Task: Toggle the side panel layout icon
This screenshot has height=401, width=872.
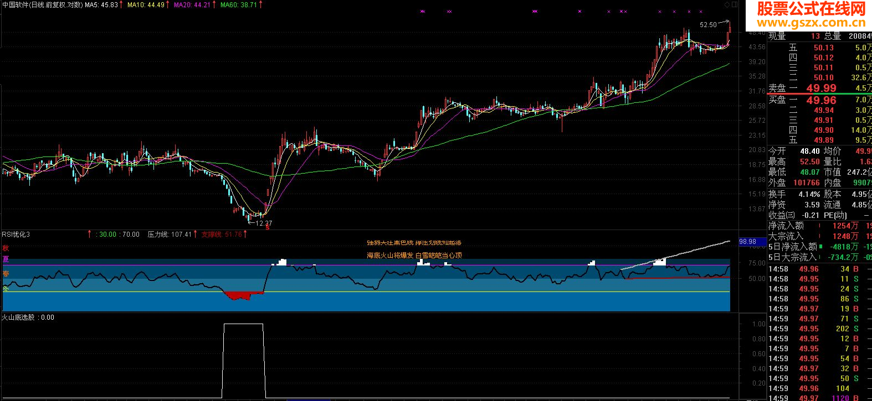Action: tap(735, 4)
